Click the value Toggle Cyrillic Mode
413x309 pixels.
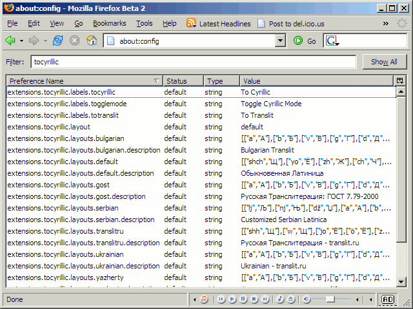click(271, 104)
